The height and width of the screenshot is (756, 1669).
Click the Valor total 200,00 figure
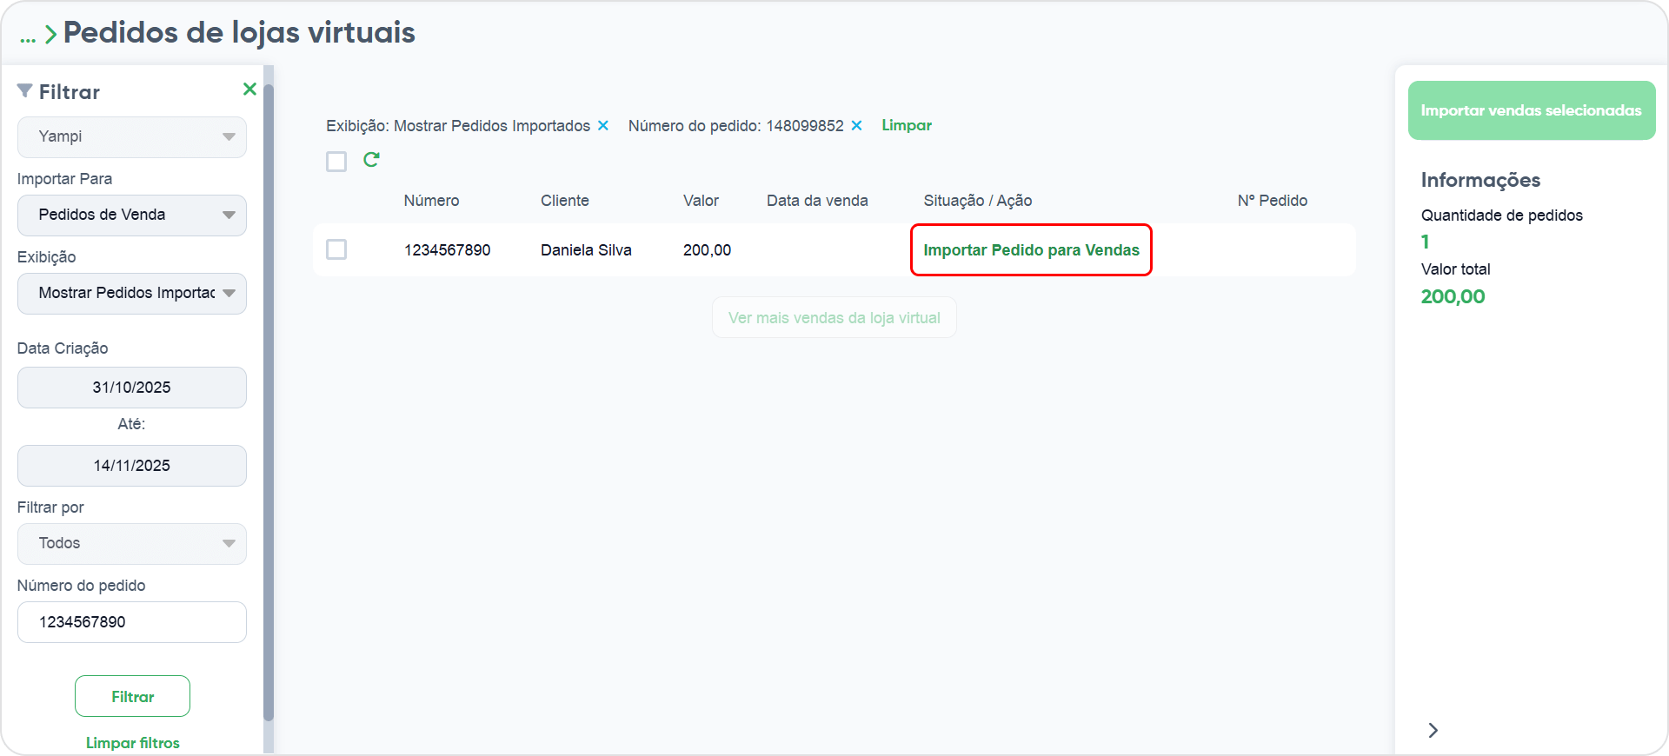click(x=1453, y=296)
